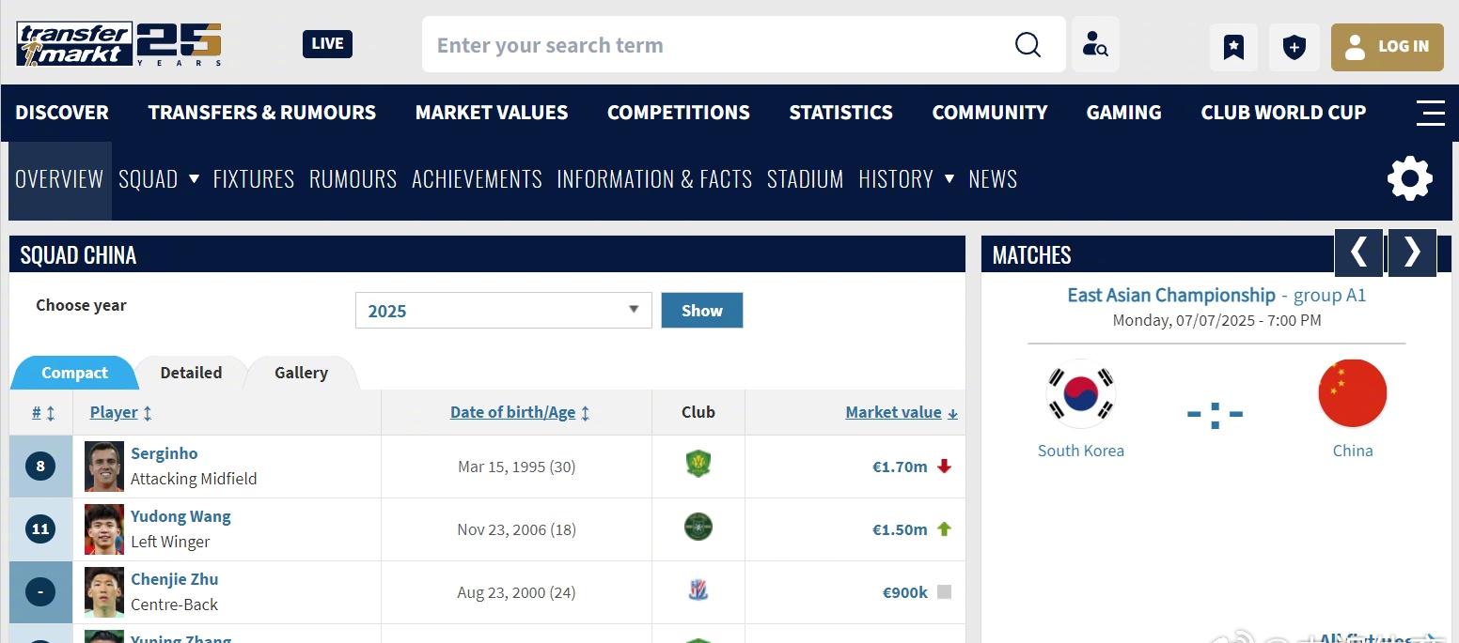Show previous match with left arrow
The image size is (1459, 643).
(x=1358, y=253)
